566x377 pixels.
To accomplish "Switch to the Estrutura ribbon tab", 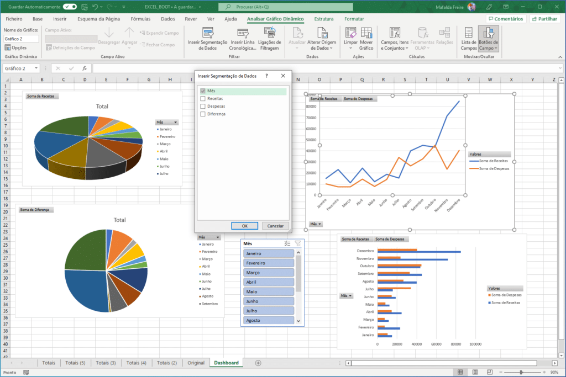I will click(323, 18).
